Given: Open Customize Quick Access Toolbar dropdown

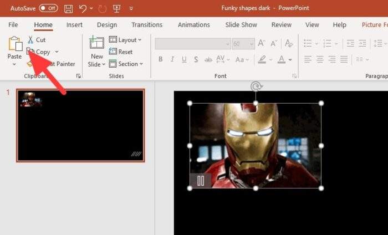Looking at the screenshot, I should tap(131, 9).
